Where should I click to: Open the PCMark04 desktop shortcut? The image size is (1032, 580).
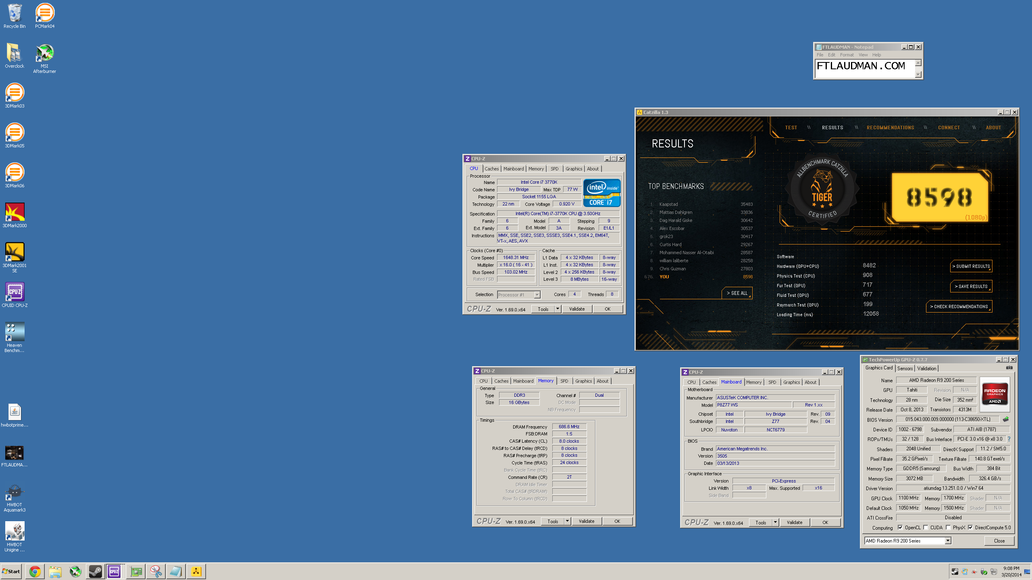point(45,16)
